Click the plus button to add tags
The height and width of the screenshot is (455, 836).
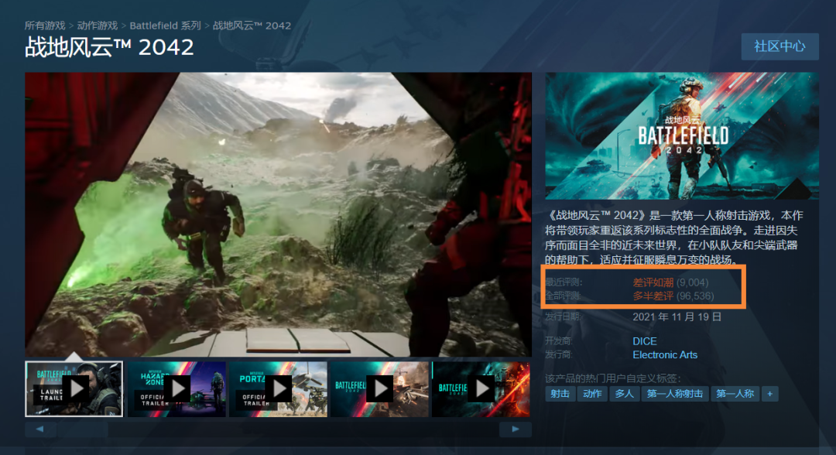click(x=770, y=394)
